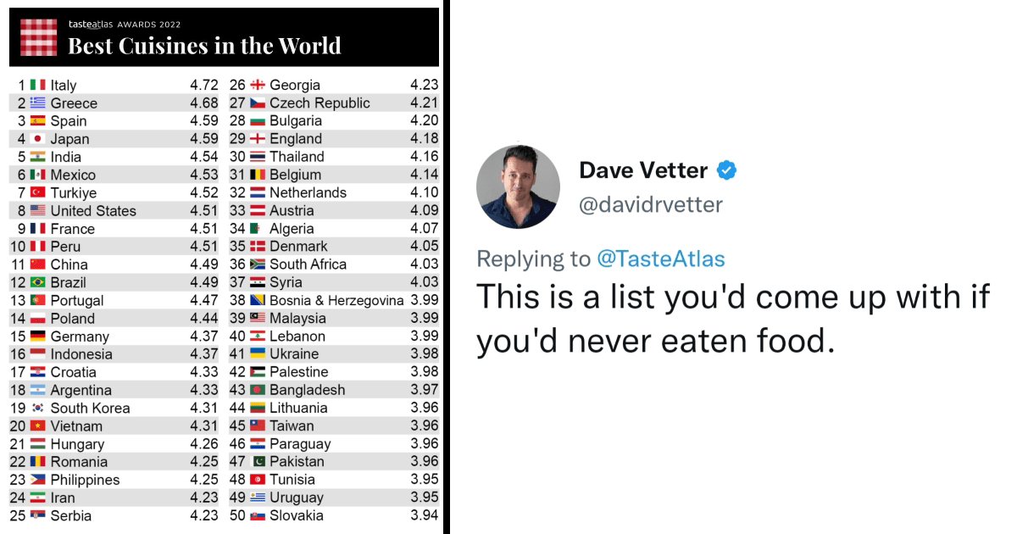Click the blue verified badge

(x=726, y=170)
